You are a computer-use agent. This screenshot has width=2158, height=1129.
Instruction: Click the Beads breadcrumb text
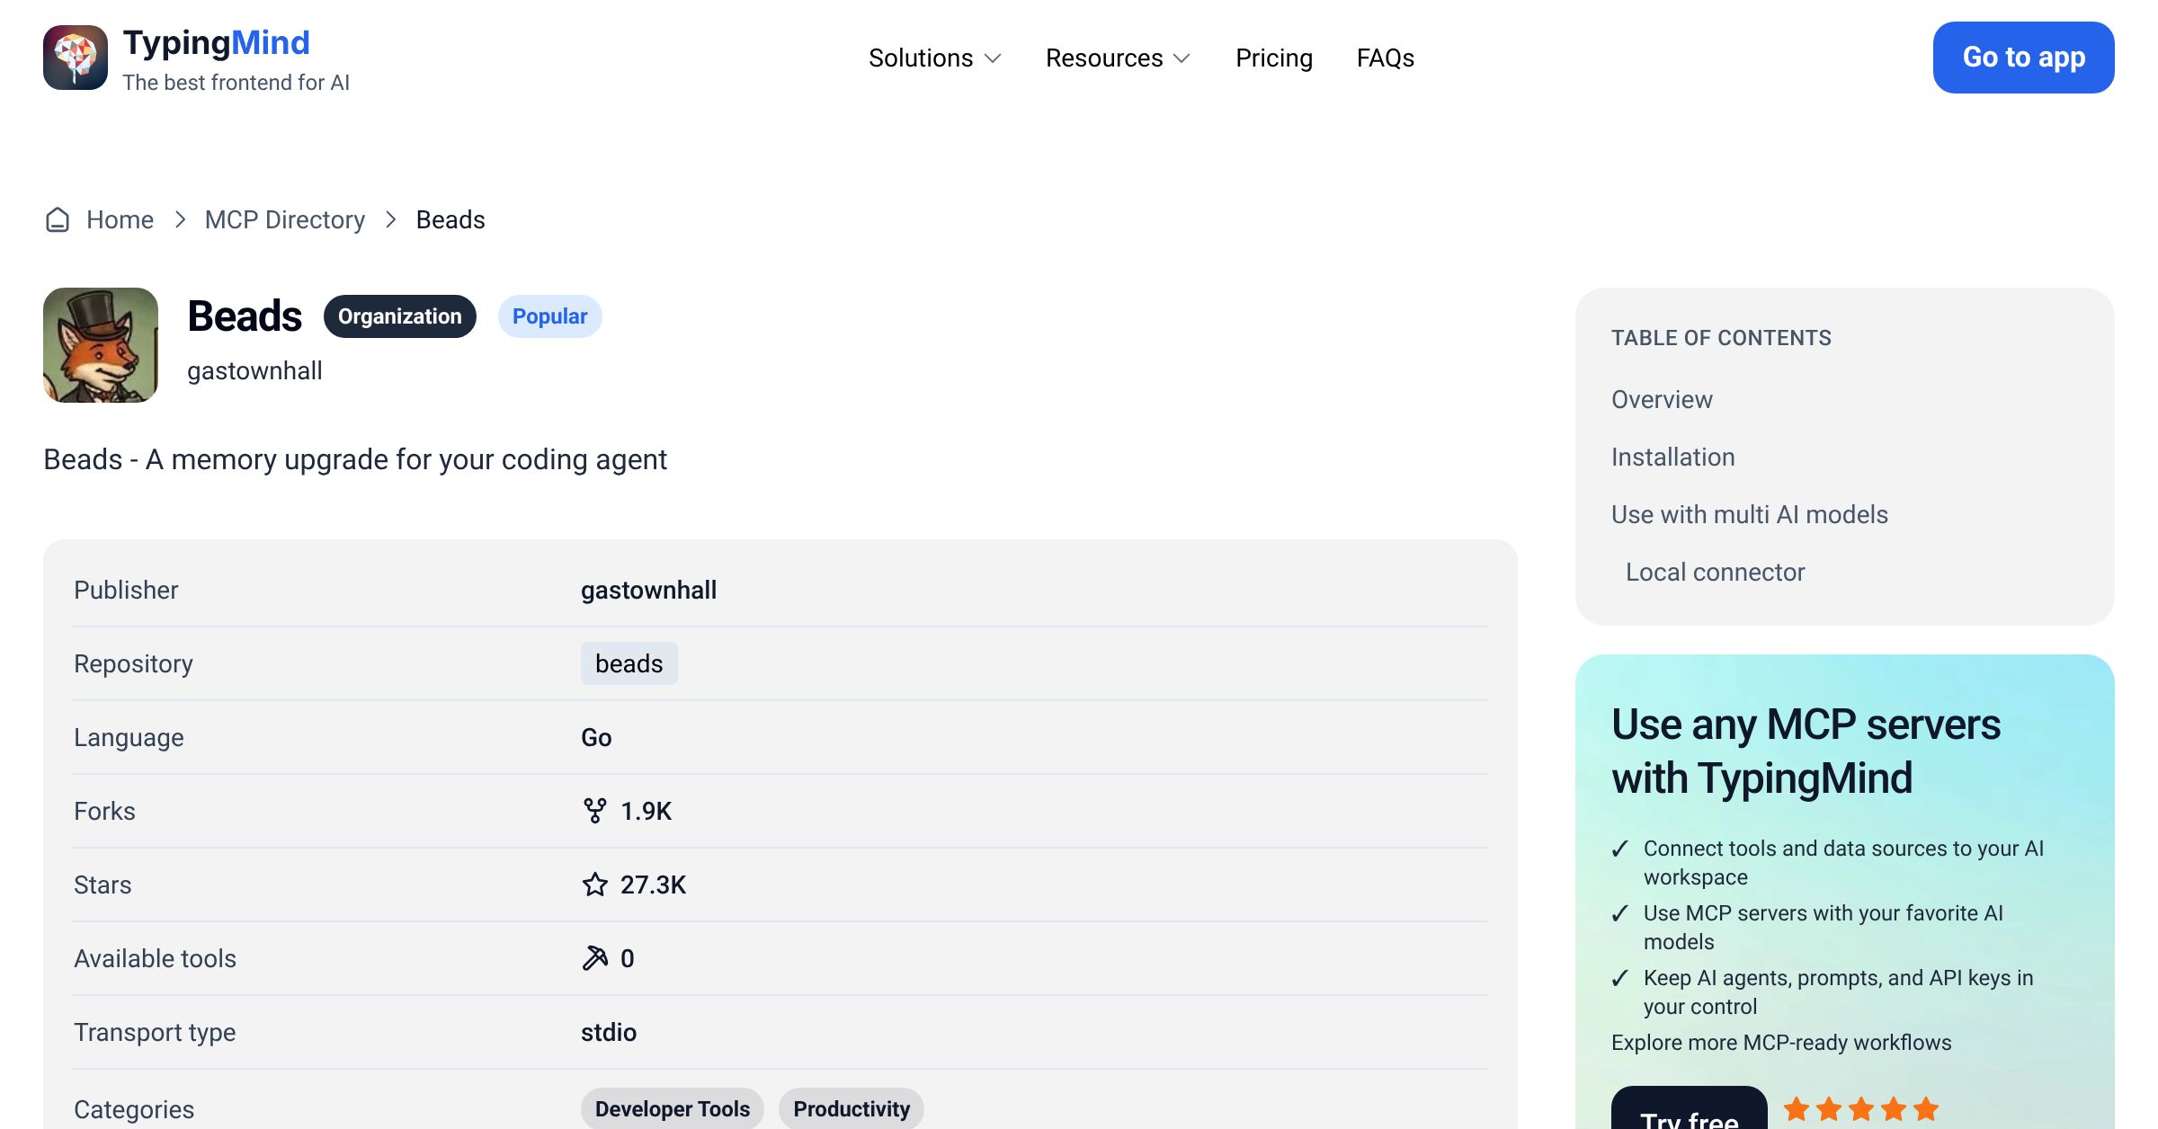[x=450, y=220]
